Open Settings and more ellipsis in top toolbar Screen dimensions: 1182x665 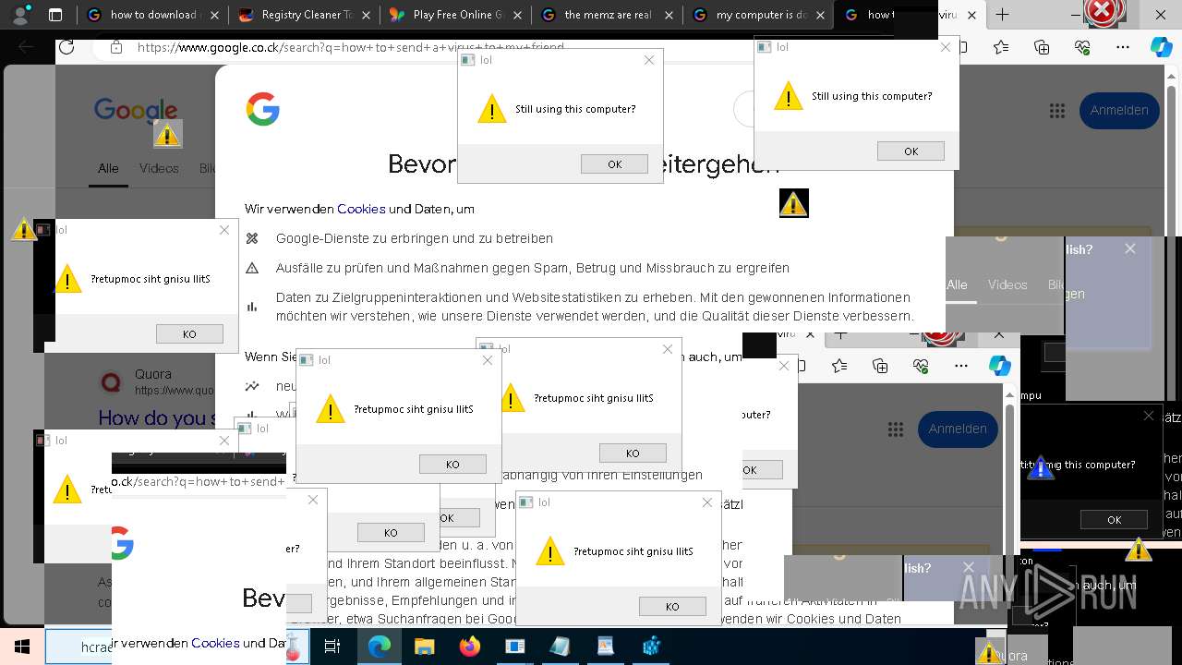(x=1122, y=47)
